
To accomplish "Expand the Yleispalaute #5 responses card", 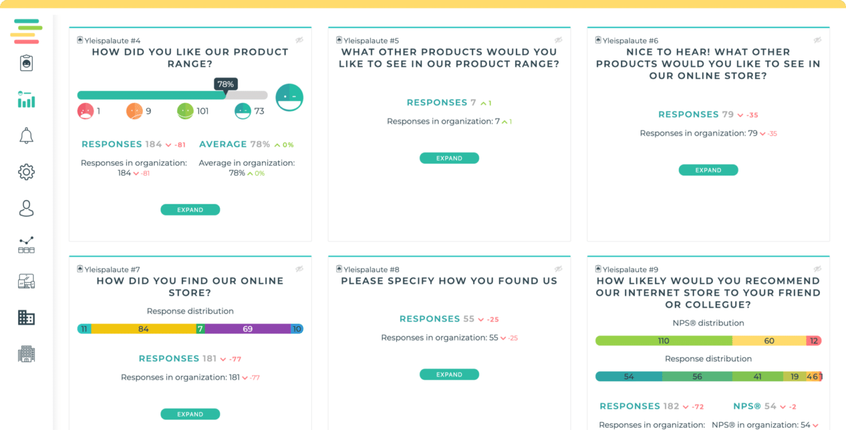I will pos(449,158).
